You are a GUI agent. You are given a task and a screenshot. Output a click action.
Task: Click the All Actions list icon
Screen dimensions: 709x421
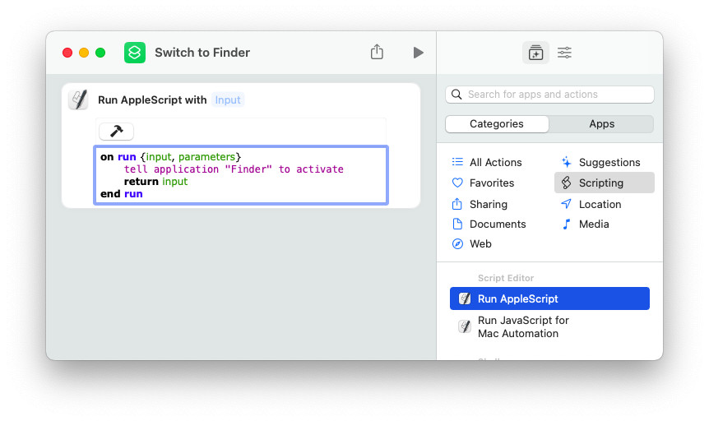[457, 162]
